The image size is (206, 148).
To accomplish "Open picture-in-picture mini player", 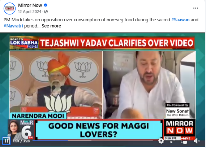I will tap(184, 141).
